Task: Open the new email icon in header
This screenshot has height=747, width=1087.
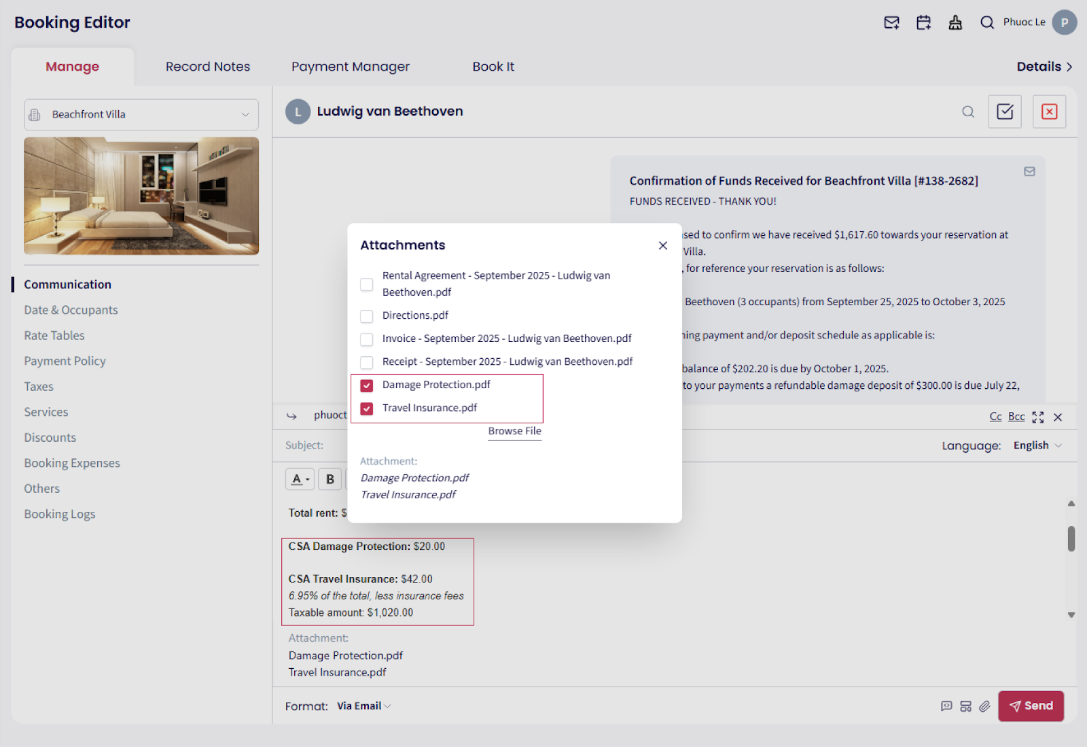Action: (x=891, y=22)
